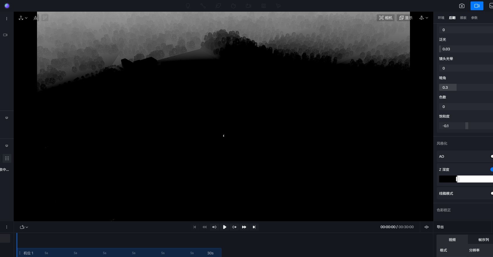493x257 pixels.
Task: Click the camera icon in left sidebar
Action: coord(5,35)
